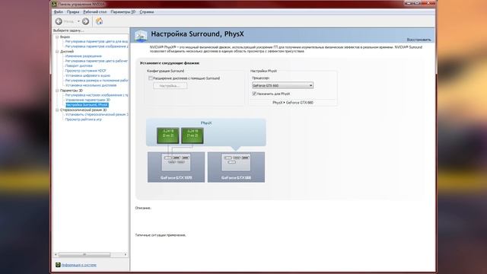Select Настройка Surround, PhysX tree item
This screenshot has height=274, width=487.
[x=87, y=105]
